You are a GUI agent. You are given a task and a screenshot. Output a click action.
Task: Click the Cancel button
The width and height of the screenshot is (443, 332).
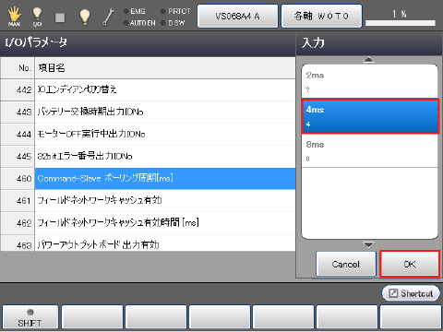pos(346,264)
